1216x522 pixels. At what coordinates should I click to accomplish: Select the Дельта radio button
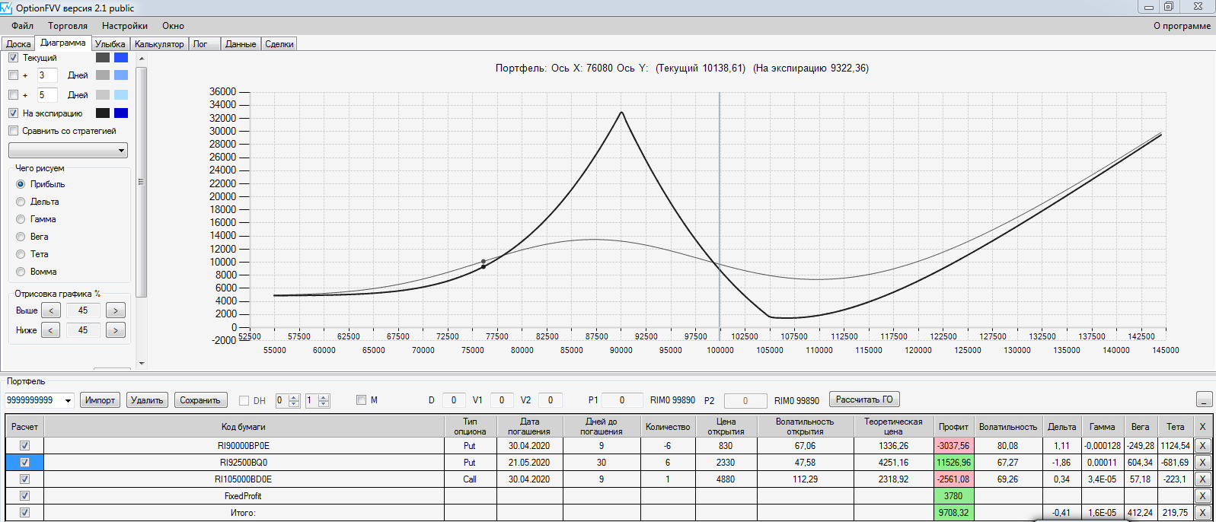21,202
